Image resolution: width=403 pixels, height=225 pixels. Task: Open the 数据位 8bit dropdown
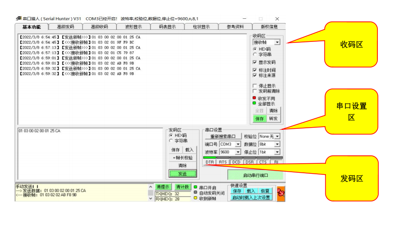[x=277, y=144]
